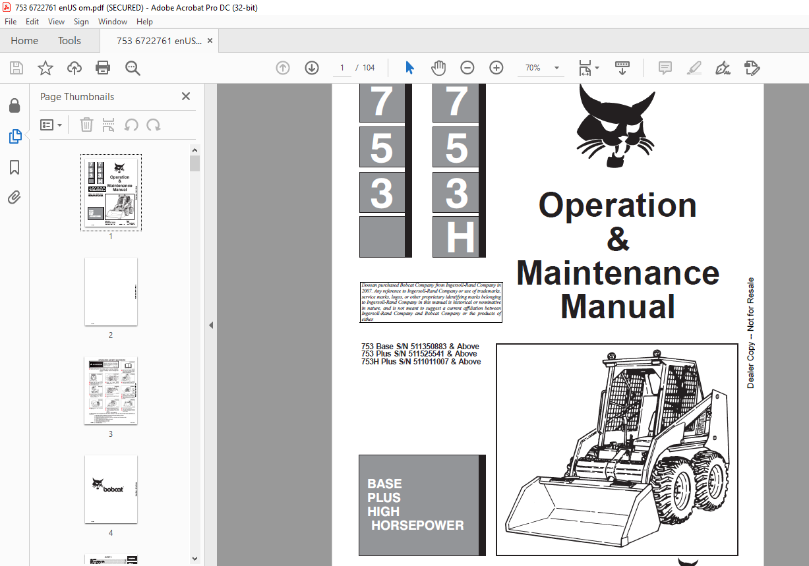Open the thumbnail options menu
The width and height of the screenshot is (809, 566).
[x=51, y=125]
